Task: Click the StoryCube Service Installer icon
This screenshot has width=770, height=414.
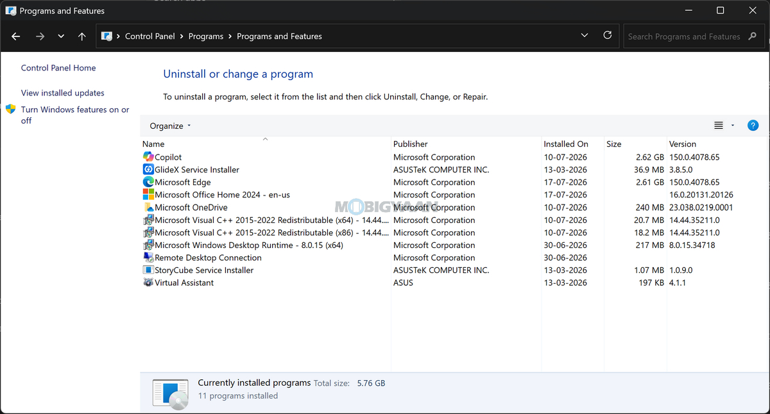Action: point(148,270)
